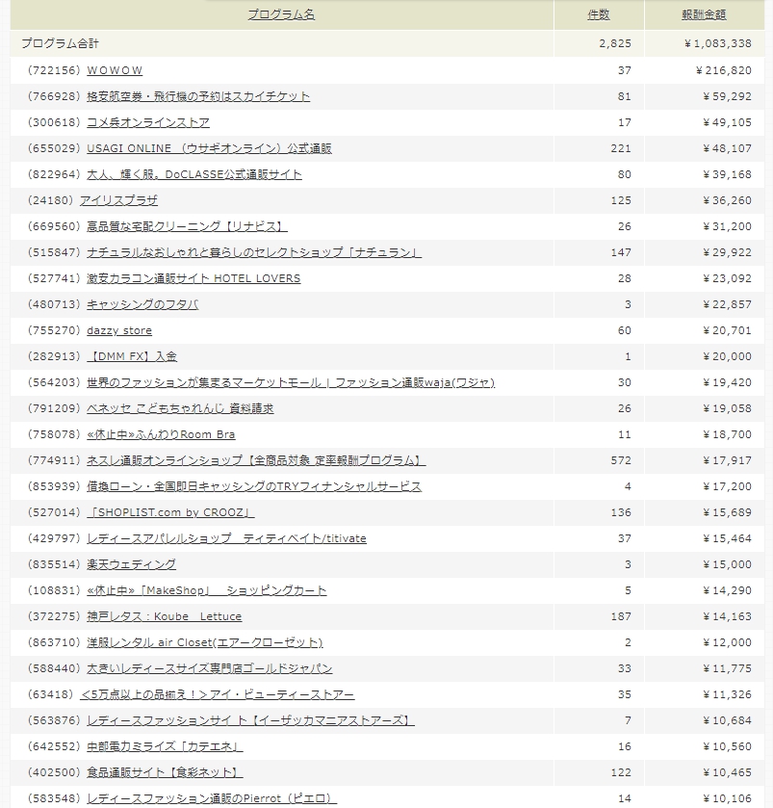
Task: Sort by 報酬金額 column header
Action: 704,14
